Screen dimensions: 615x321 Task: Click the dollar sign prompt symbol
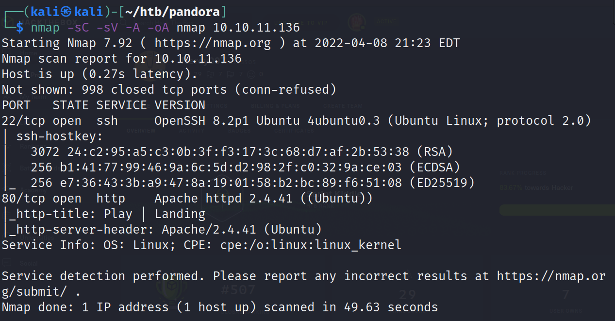[x=19, y=27]
